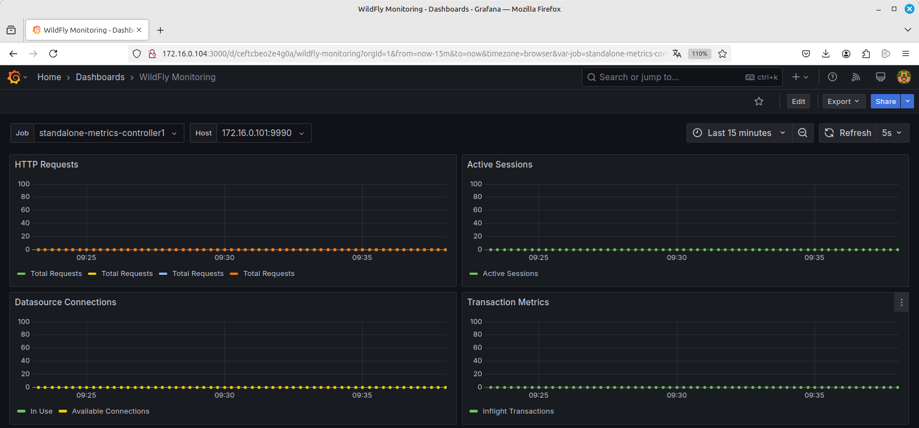This screenshot has width=919, height=428.
Task: Open a new browser tab
Action: pos(161,30)
